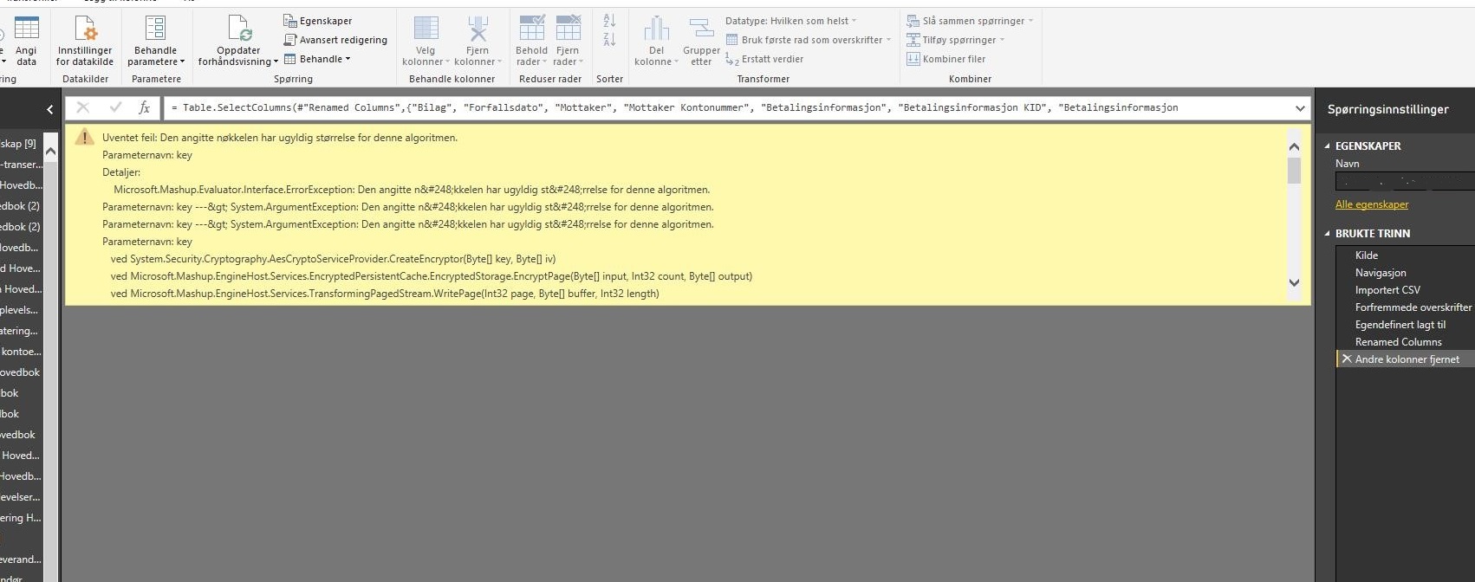Cancel formula edit with X icon
Screen dimensions: 1475x582
[83, 107]
